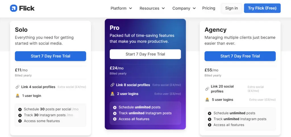
Task: Click the user icon next to 5 user logins
Action: coord(207,100)
